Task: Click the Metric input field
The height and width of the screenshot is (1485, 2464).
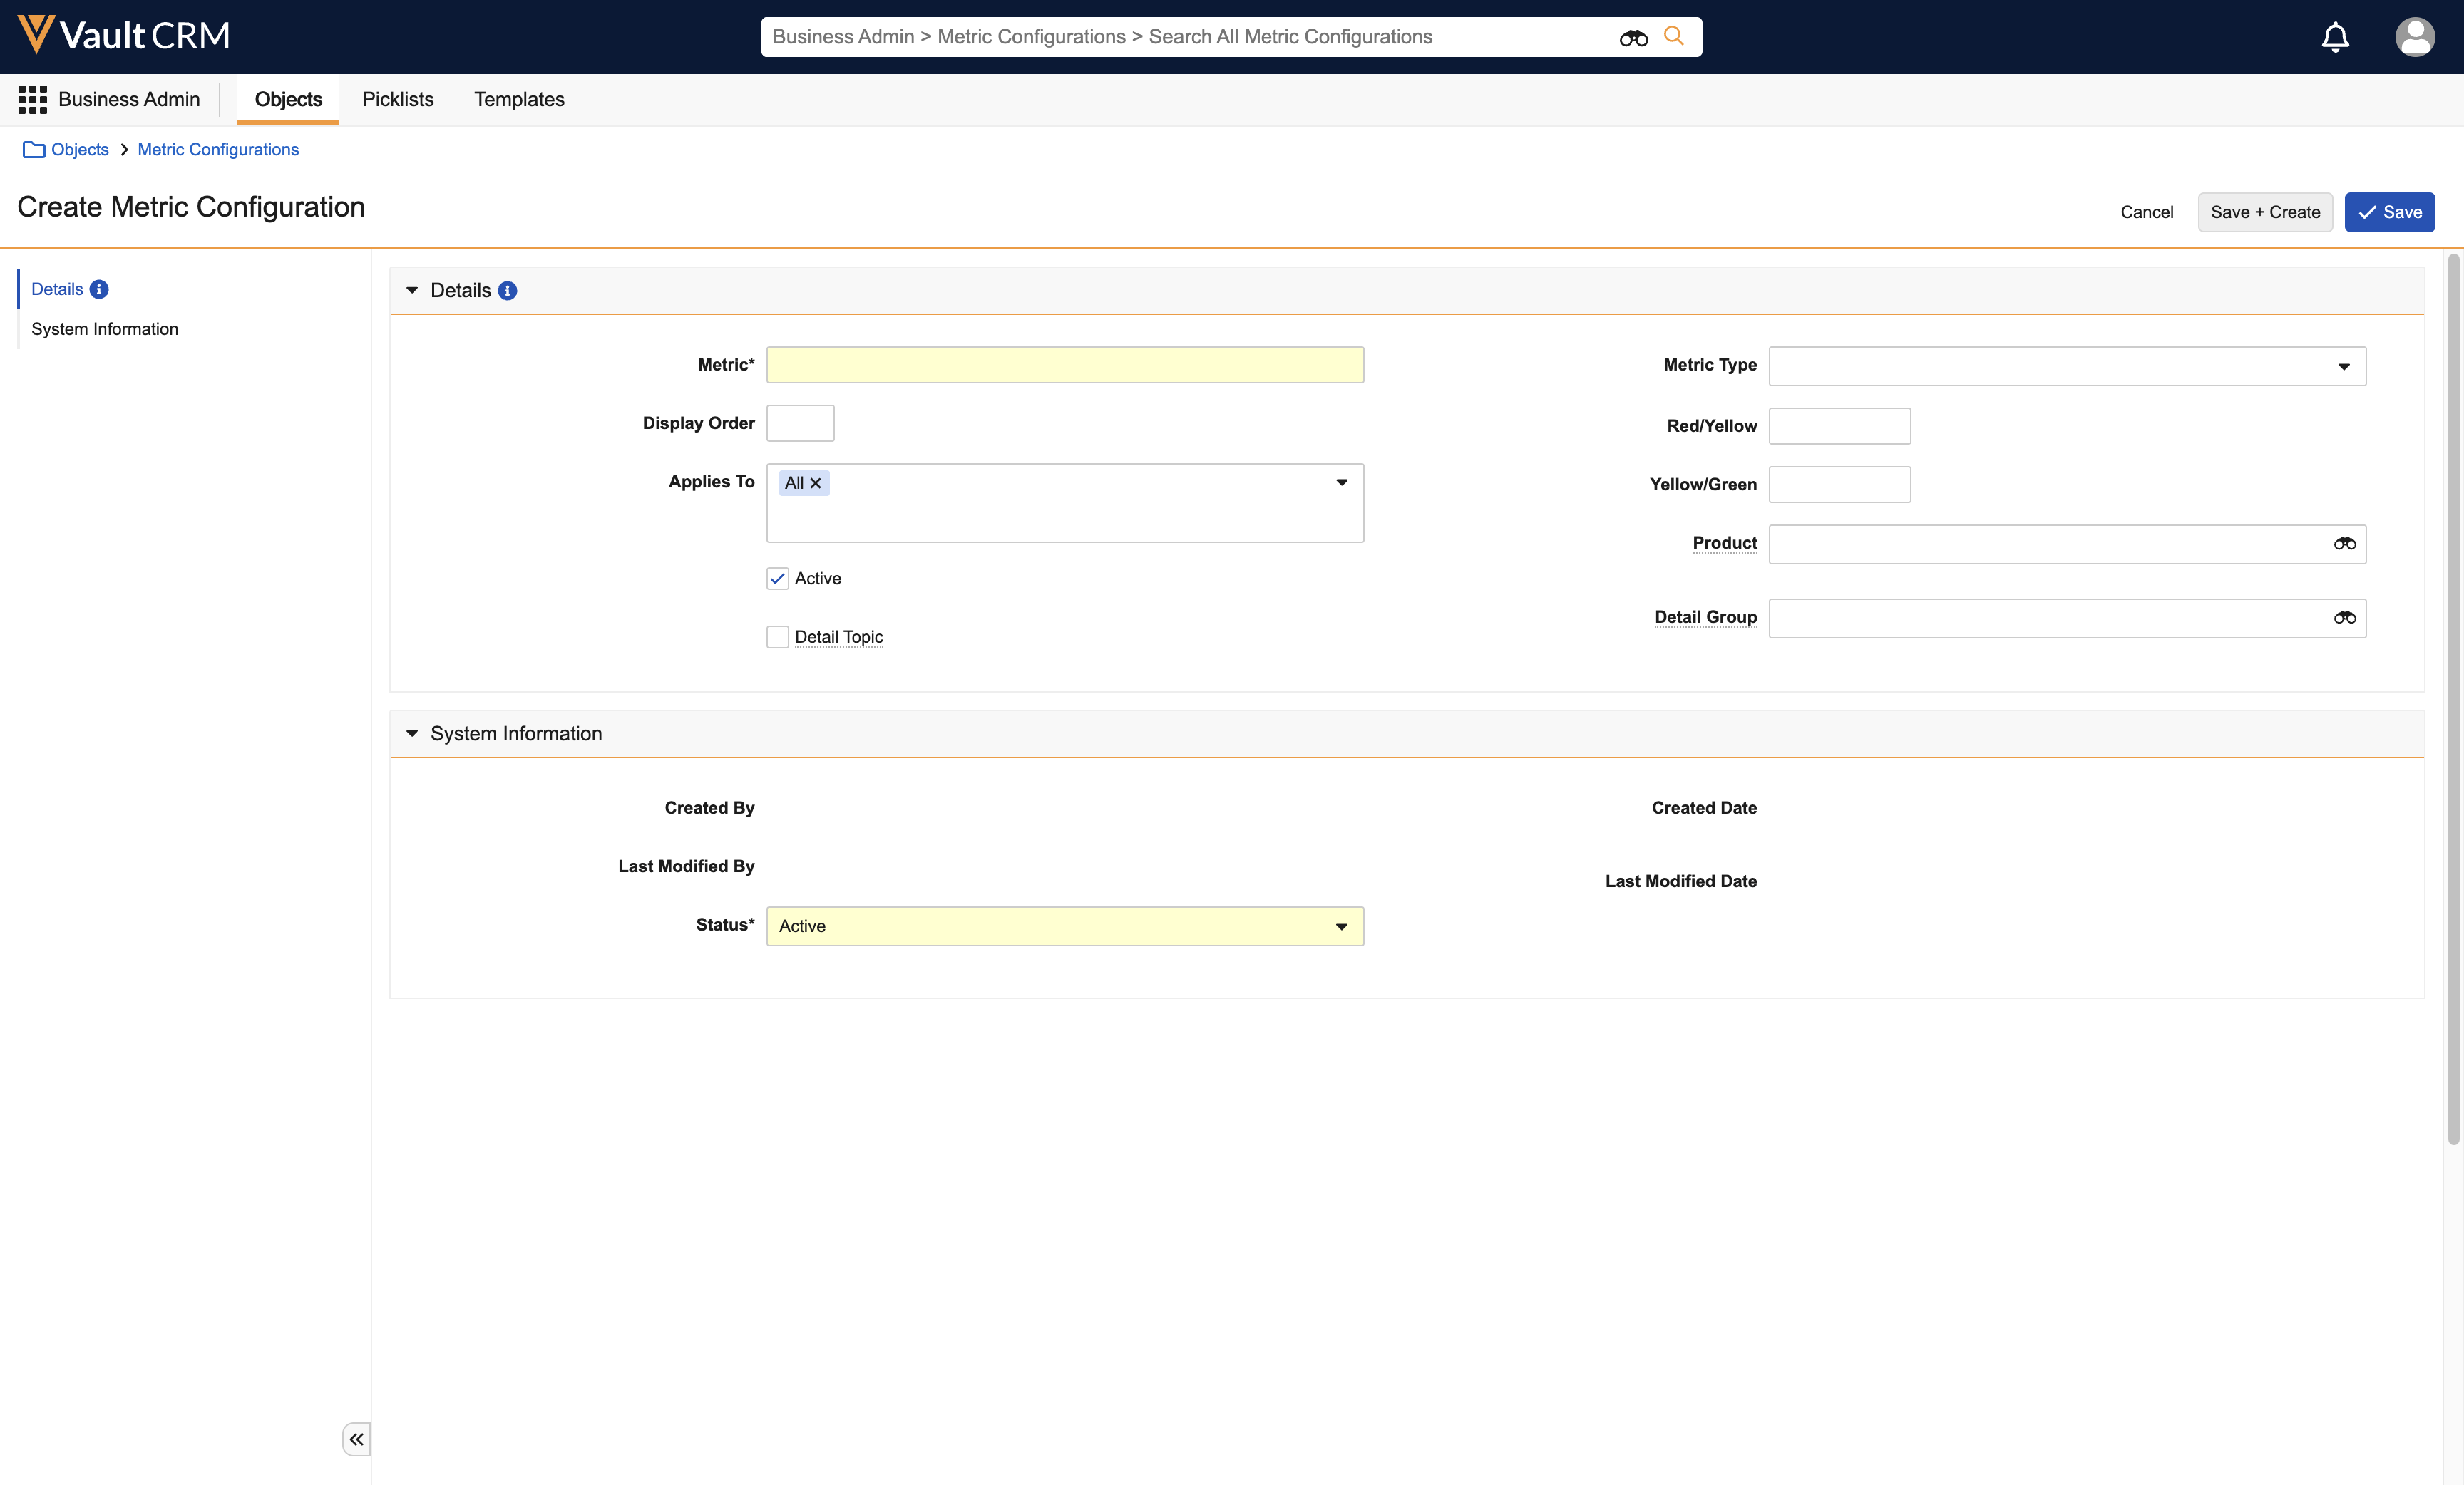Action: 1064,365
